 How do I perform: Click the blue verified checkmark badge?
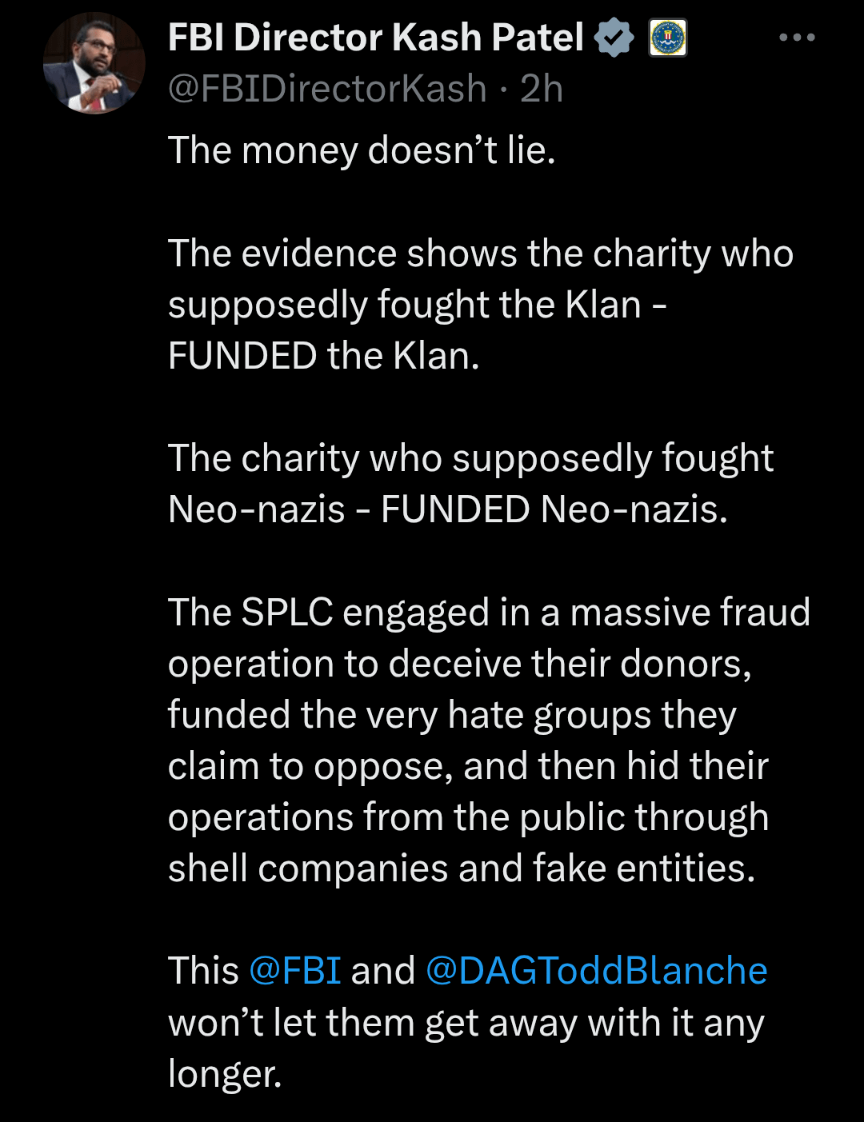point(614,38)
